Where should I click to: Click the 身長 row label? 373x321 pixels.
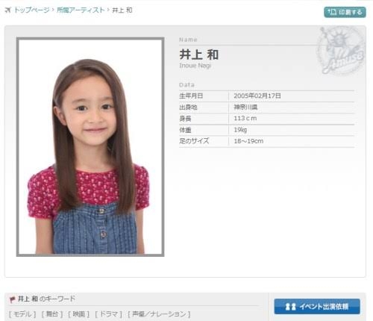(x=185, y=119)
